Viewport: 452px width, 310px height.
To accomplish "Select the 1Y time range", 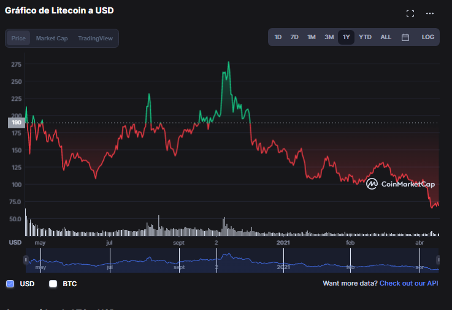I will pyautogui.click(x=347, y=37).
